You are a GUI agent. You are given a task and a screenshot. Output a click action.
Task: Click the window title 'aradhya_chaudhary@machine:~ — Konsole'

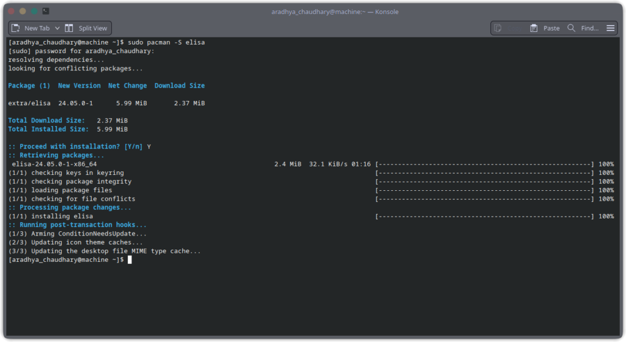[335, 12]
